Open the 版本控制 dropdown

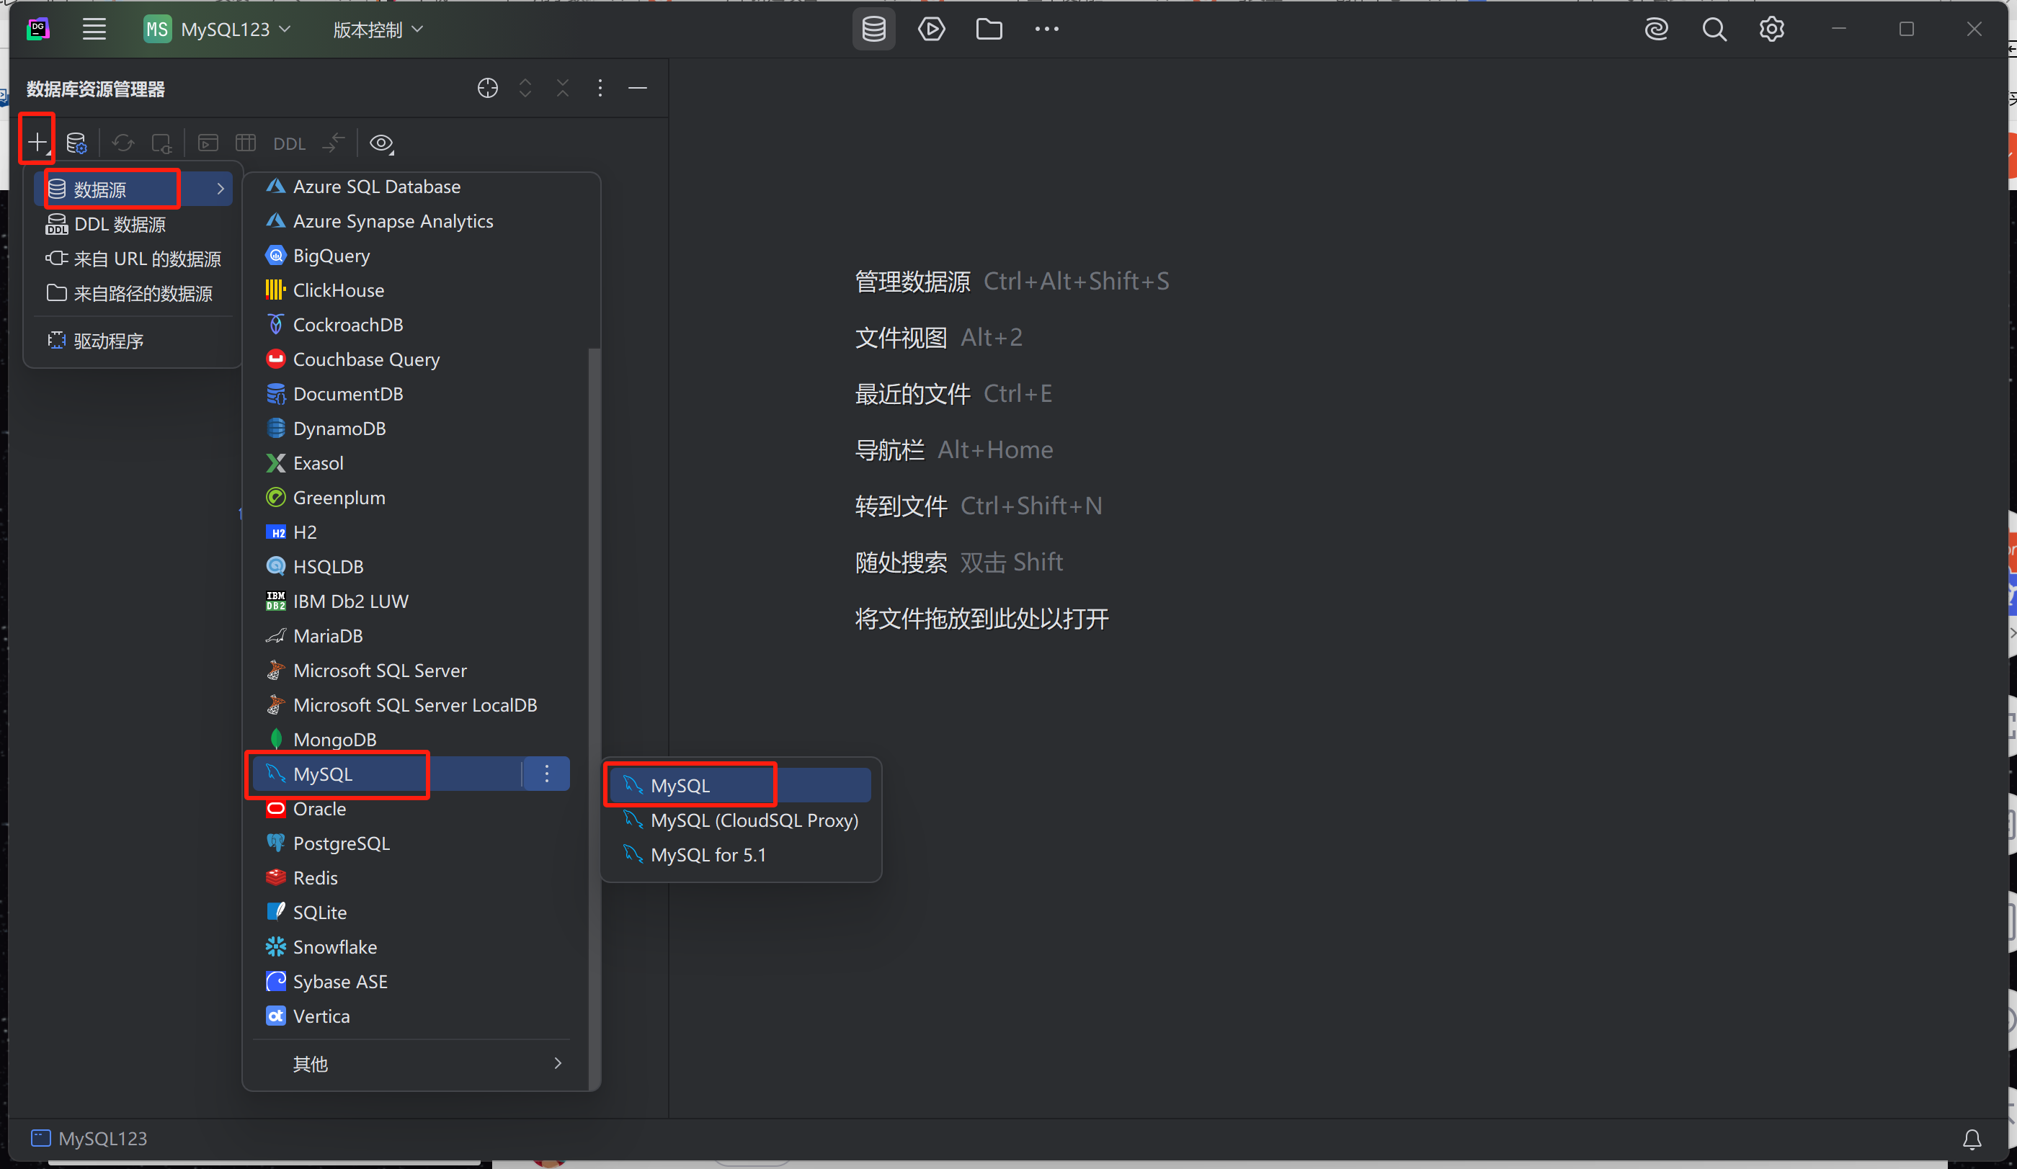click(x=378, y=30)
